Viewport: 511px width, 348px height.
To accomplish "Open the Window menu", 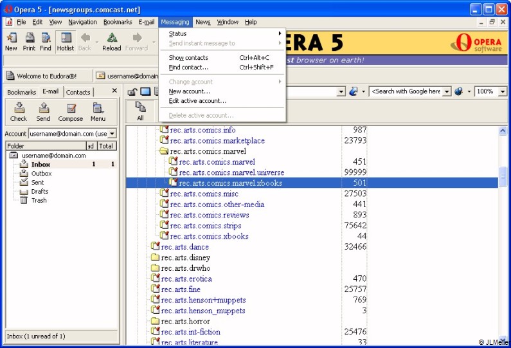I will (228, 22).
